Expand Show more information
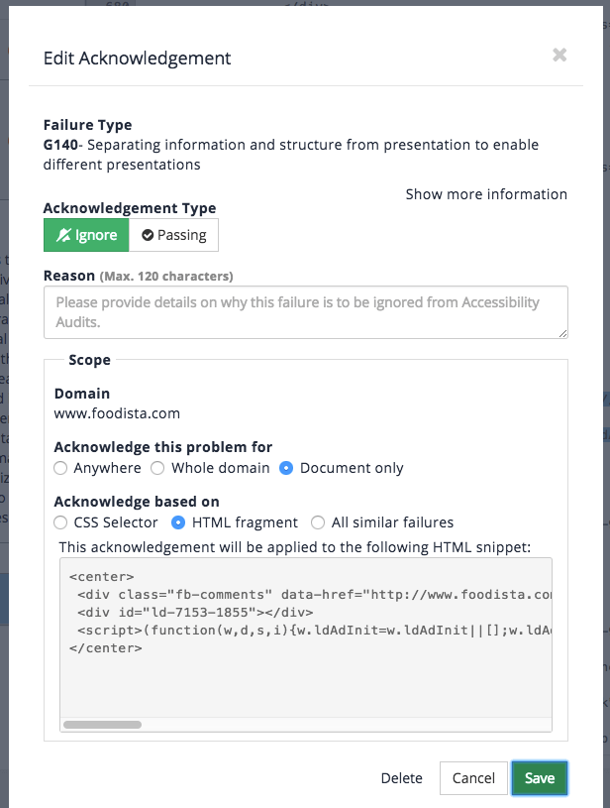Image resolution: width=610 pixels, height=808 pixels. [486, 194]
